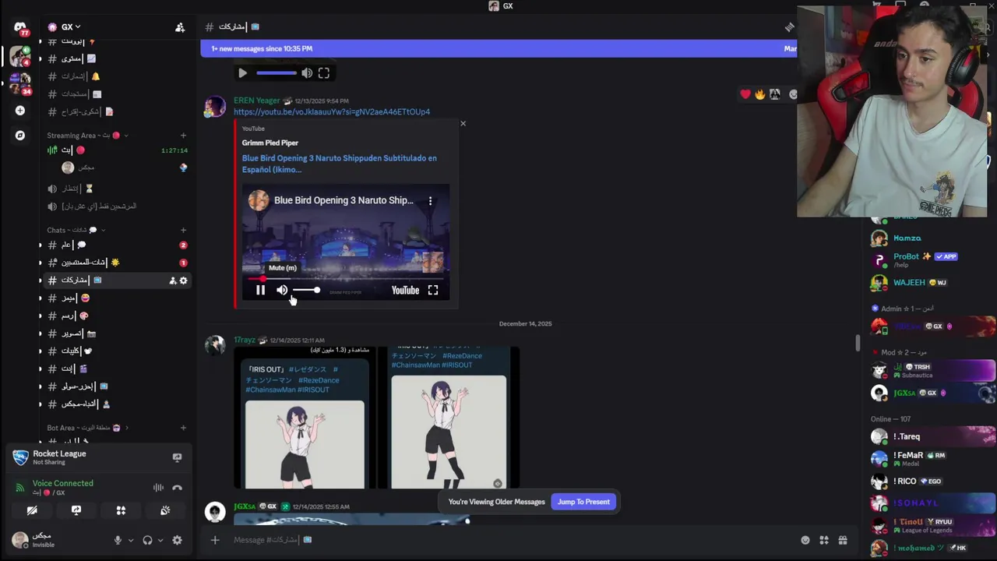Open the رسم palette channel
Image resolution: width=997 pixels, height=561 pixels.
point(117,316)
